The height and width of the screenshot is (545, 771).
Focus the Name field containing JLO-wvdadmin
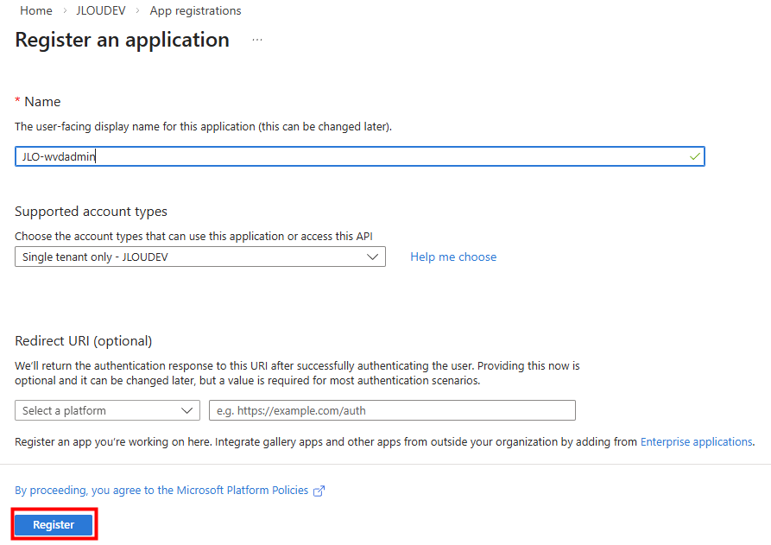345,156
